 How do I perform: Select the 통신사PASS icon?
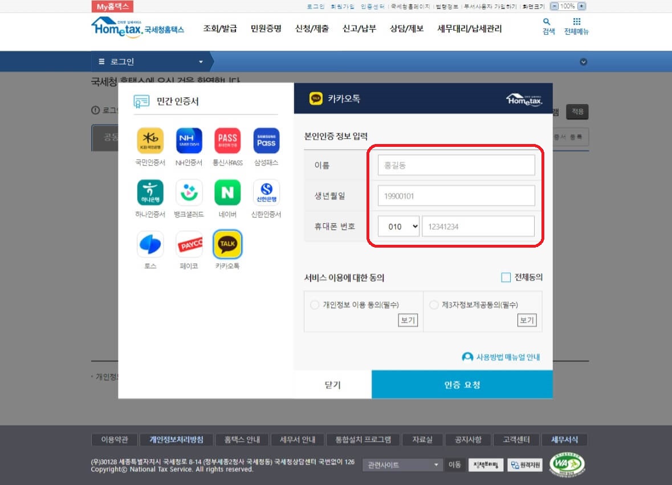coord(227,141)
